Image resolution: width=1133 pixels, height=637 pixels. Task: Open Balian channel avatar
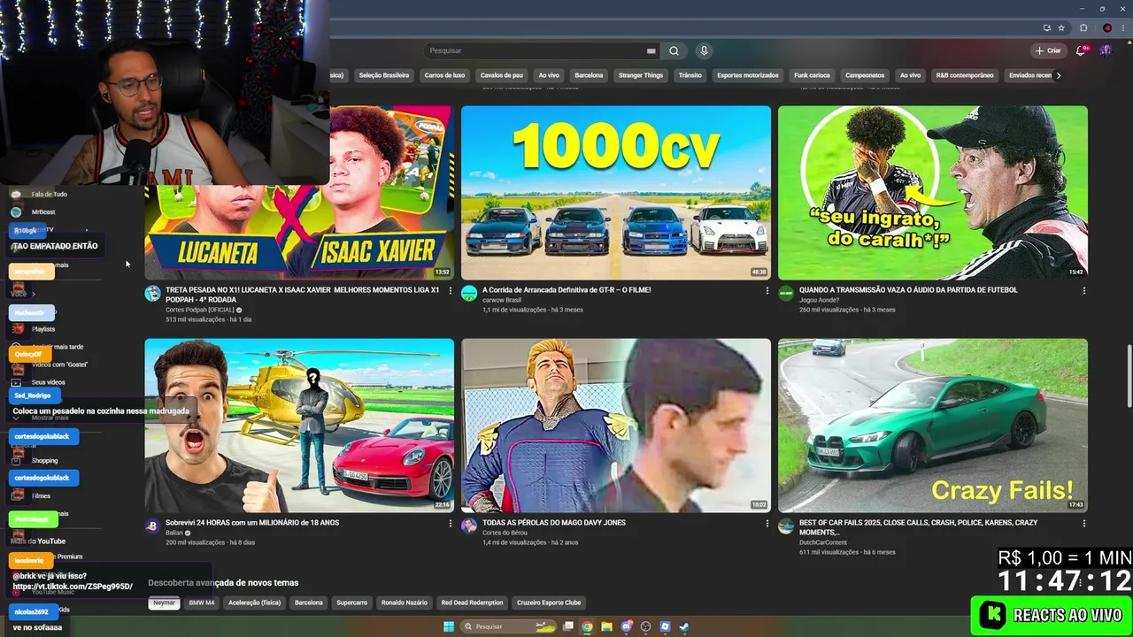pyautogui.click(x=153, y=526)
